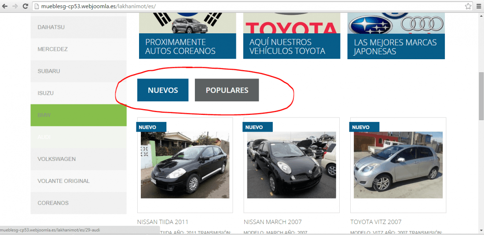Click the NUEVO badge on Nissan March

pyautogui.click(x=258, y=127)
